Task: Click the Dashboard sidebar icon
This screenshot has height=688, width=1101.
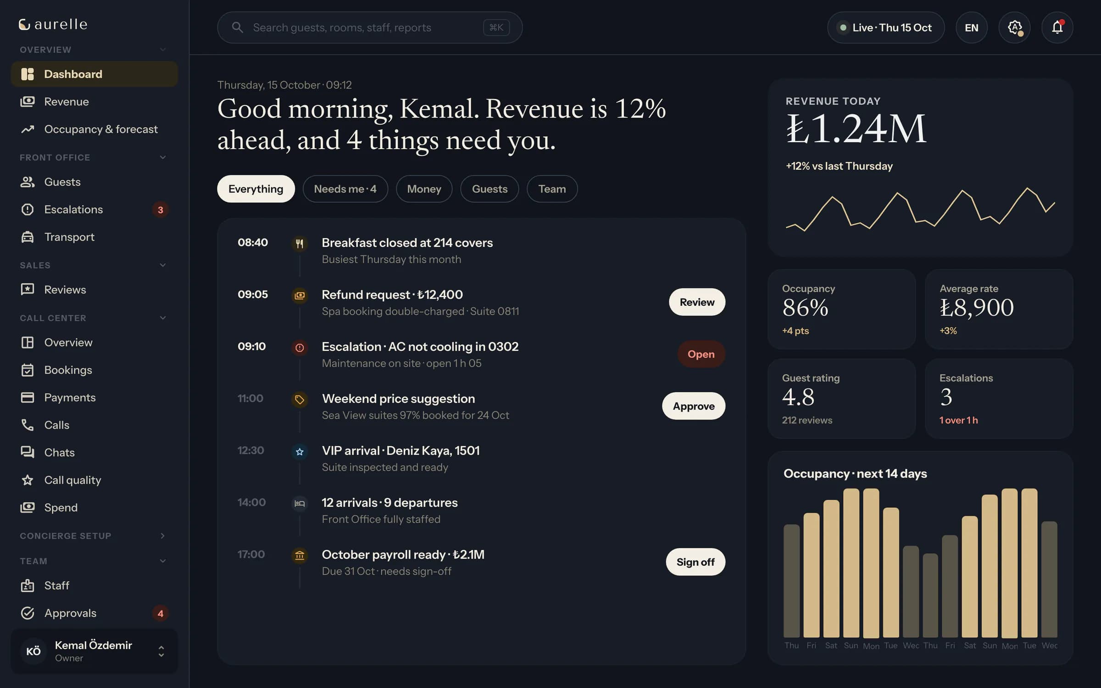Action: (x=28, y=74)
